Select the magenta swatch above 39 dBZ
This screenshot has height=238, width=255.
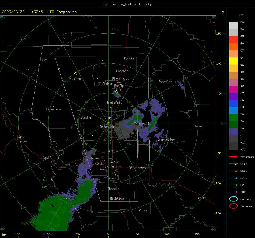click(x=233, y=89)
